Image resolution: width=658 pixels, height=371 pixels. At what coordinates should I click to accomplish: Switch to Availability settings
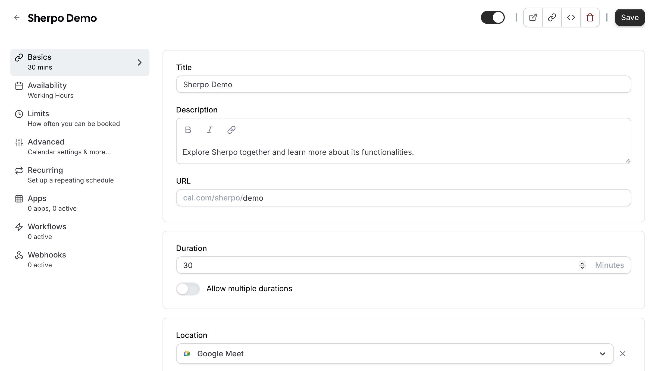[47, 90]
